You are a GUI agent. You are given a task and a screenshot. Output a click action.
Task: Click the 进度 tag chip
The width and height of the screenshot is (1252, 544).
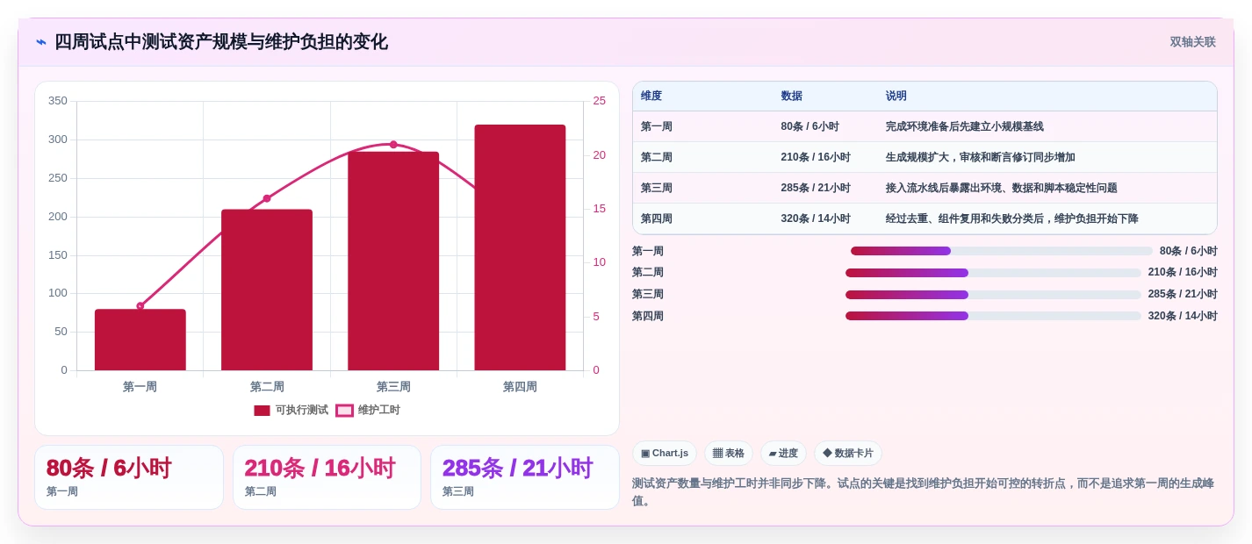783,454
